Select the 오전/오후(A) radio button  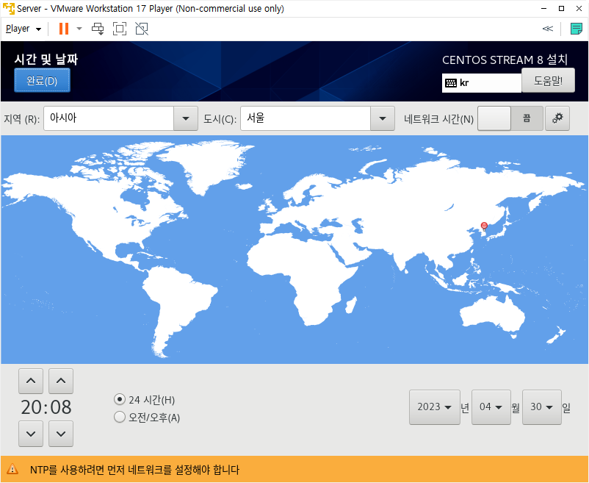point(120,418)
